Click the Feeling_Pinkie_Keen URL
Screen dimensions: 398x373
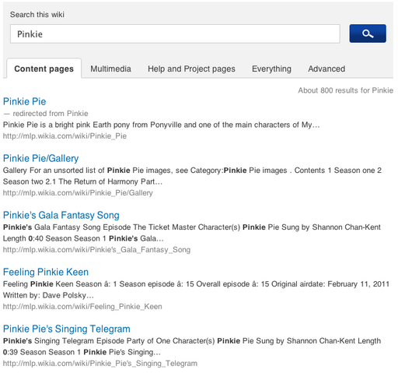pyautogui.click(x=82, y=307)
